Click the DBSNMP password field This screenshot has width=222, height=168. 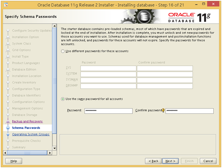pyautogui.click(x=108, y=86)
